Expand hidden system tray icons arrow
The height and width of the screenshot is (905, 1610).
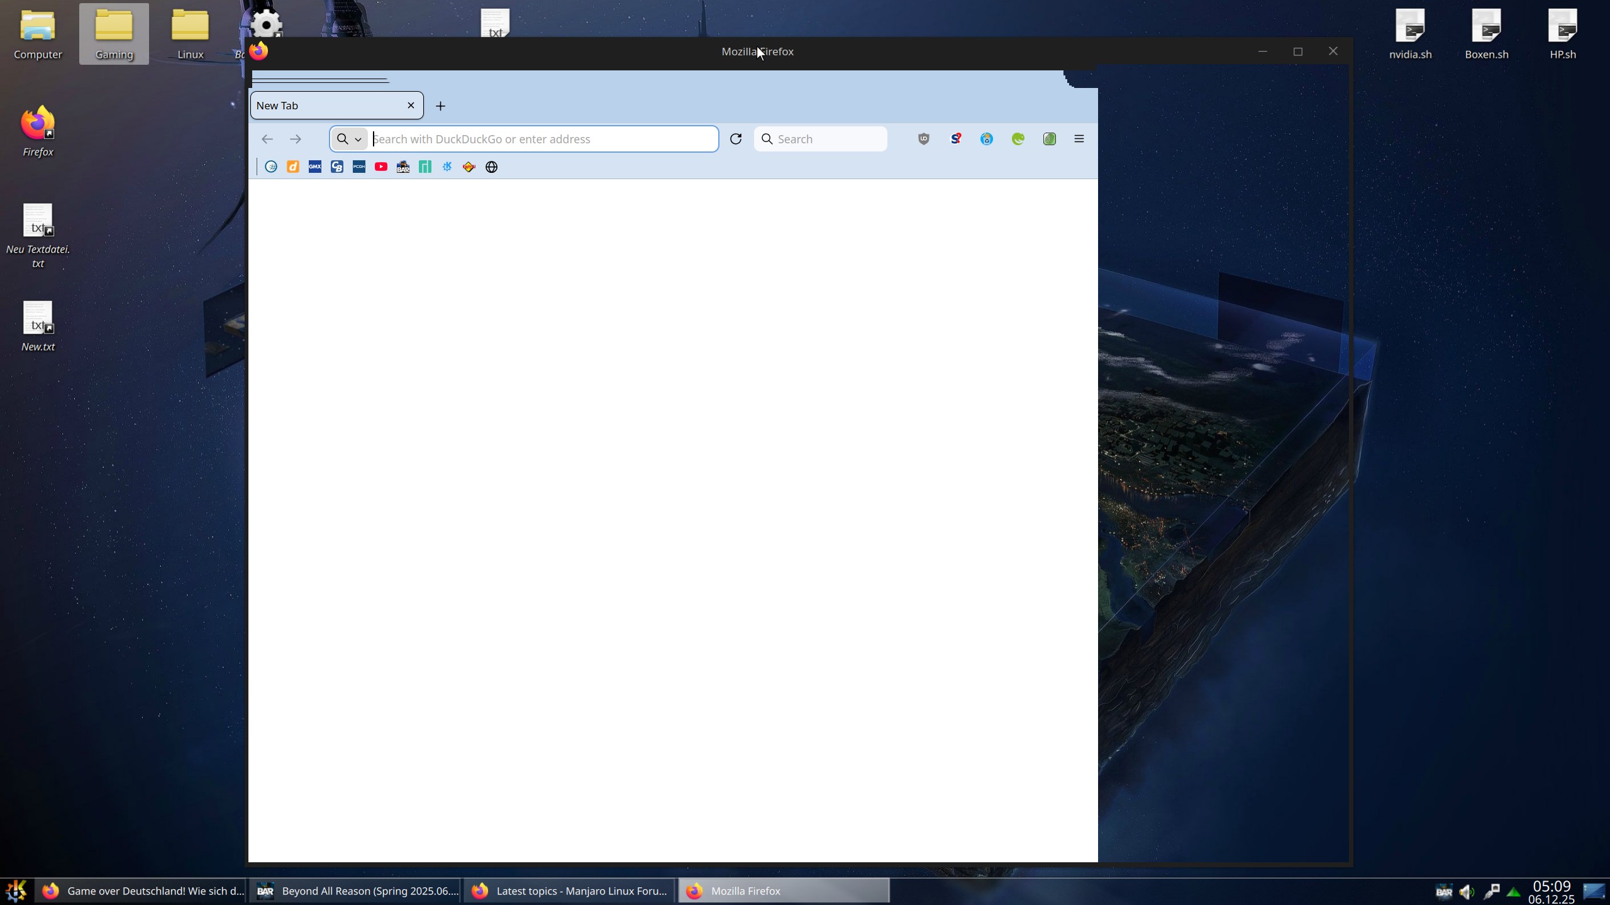tap(1514, 892)
